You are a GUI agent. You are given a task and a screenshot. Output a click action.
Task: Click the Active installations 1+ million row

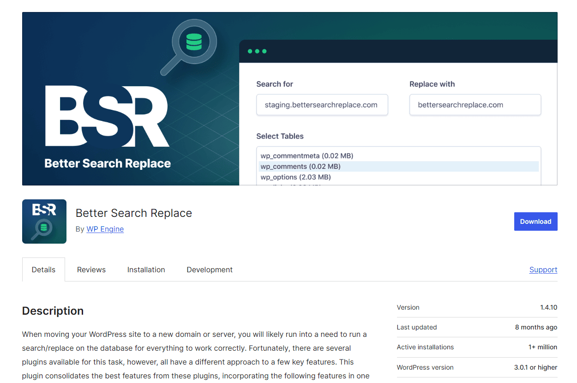tap(477, 347)
